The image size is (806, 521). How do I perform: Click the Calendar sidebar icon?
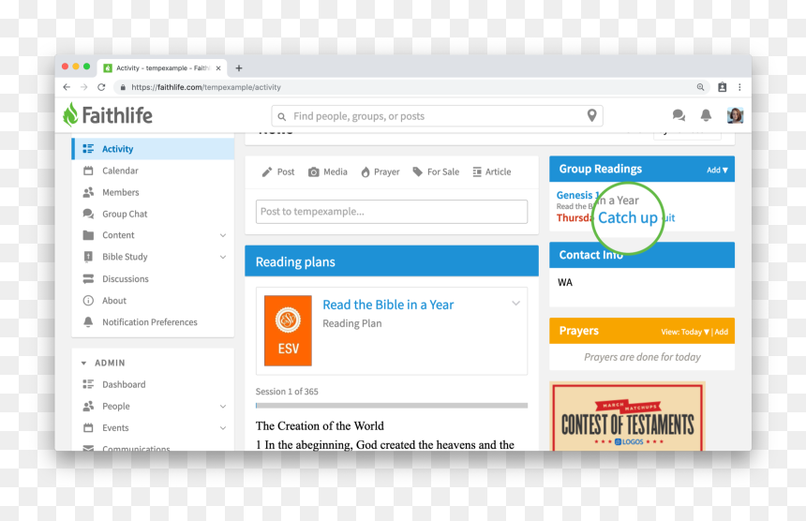click(x=88, y=171)
